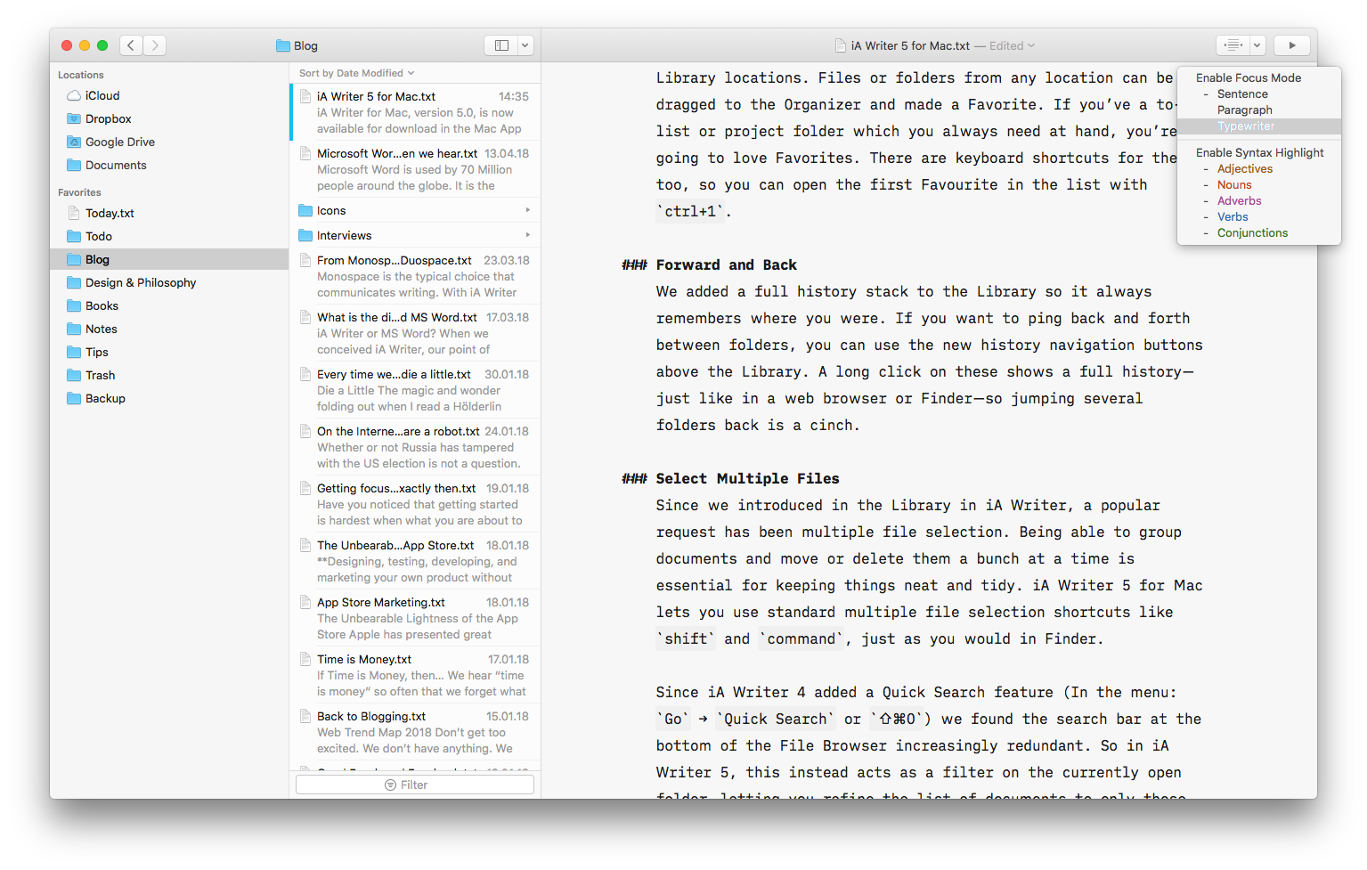The height and width of the screenshot is (870, 1367).
Task: Click the Time is Money.txt document icon
Action: click(305, 659)
